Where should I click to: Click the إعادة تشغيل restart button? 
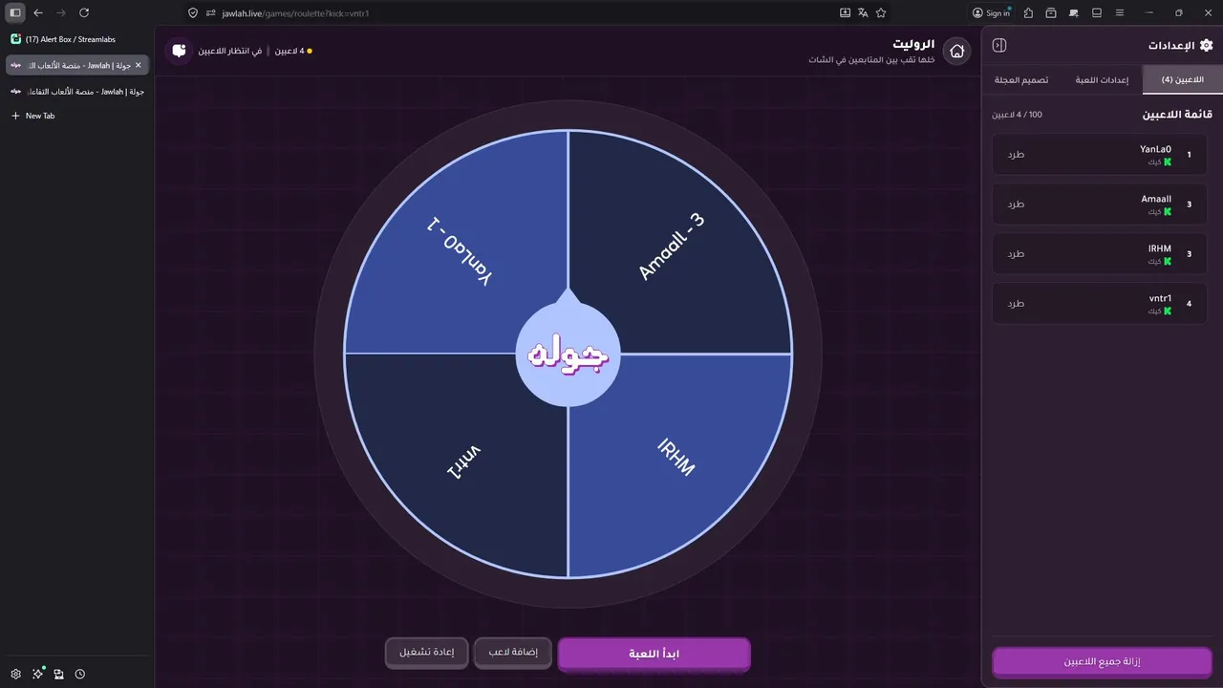tap(427, 653)
